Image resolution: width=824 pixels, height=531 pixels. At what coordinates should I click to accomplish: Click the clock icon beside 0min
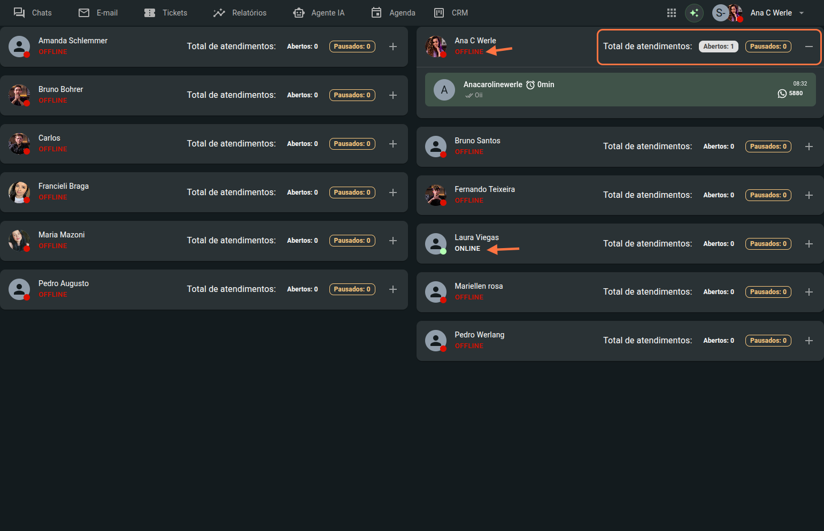(530, 85)
